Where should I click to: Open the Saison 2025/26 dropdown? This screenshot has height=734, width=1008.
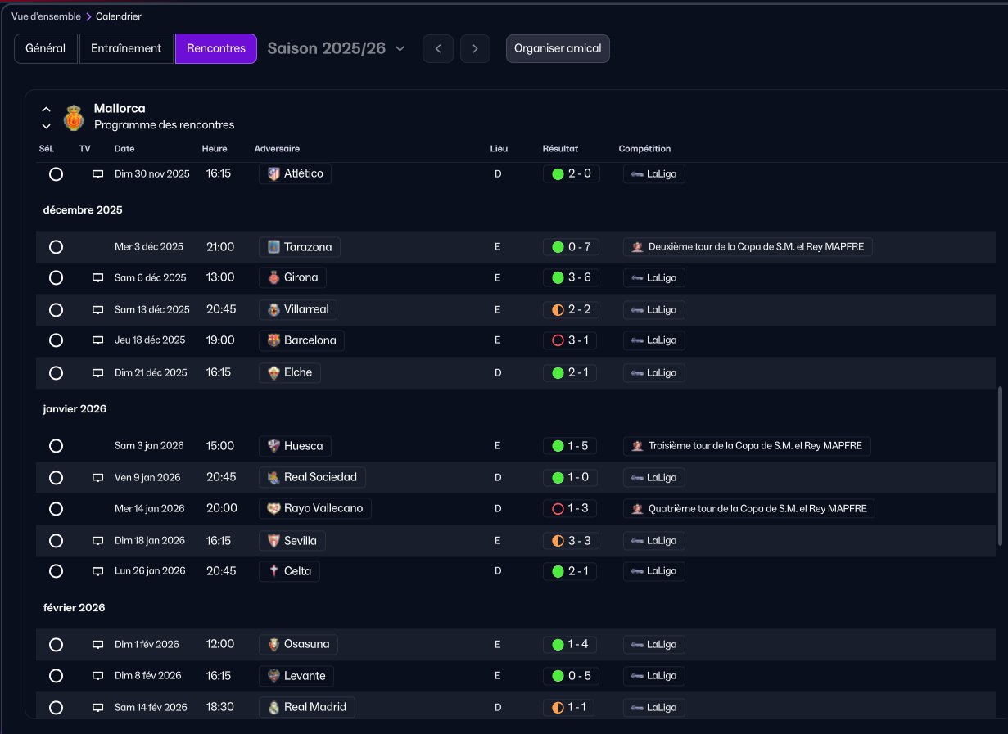(x=336, y=48)
